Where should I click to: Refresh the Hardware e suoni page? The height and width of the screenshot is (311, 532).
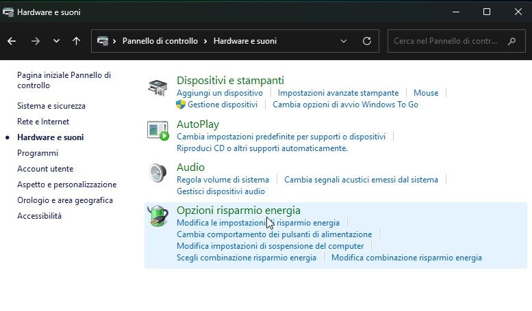click(367, 41)
